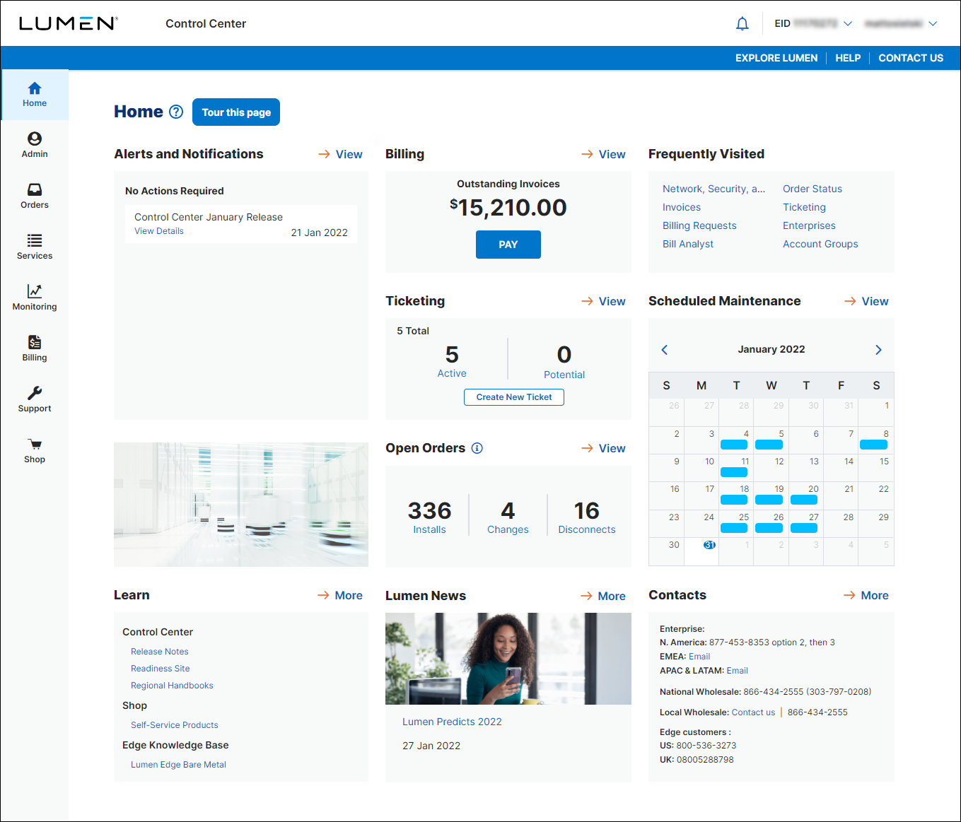Open the Scheduled Maintenance View link

coord(866,301)
